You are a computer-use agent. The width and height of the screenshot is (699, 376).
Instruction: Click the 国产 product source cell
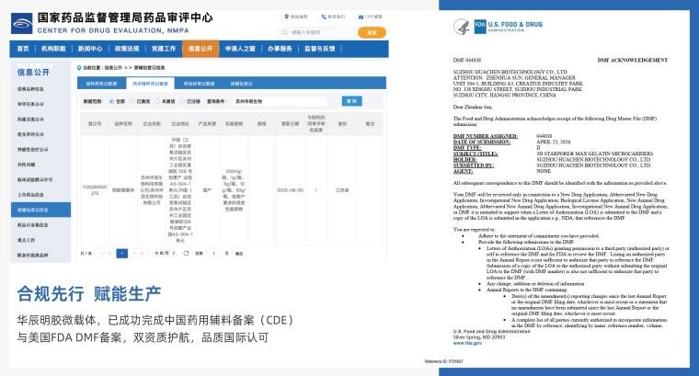click(x=207, y=190)
